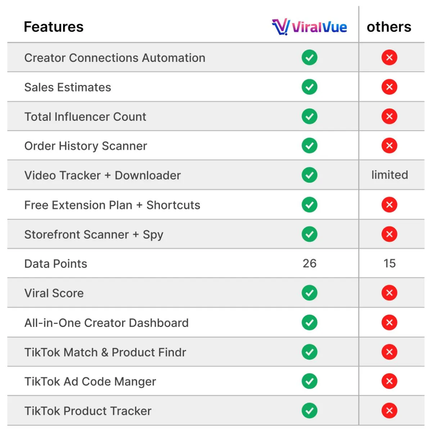
Task: Click red X for Free Extension Plan + Shortcuts
Action: click(x=390, y=205)
